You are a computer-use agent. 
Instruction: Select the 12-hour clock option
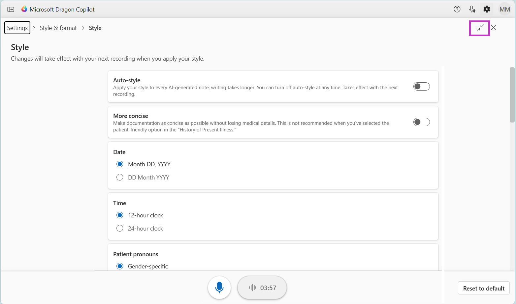[x=119, y=215]
